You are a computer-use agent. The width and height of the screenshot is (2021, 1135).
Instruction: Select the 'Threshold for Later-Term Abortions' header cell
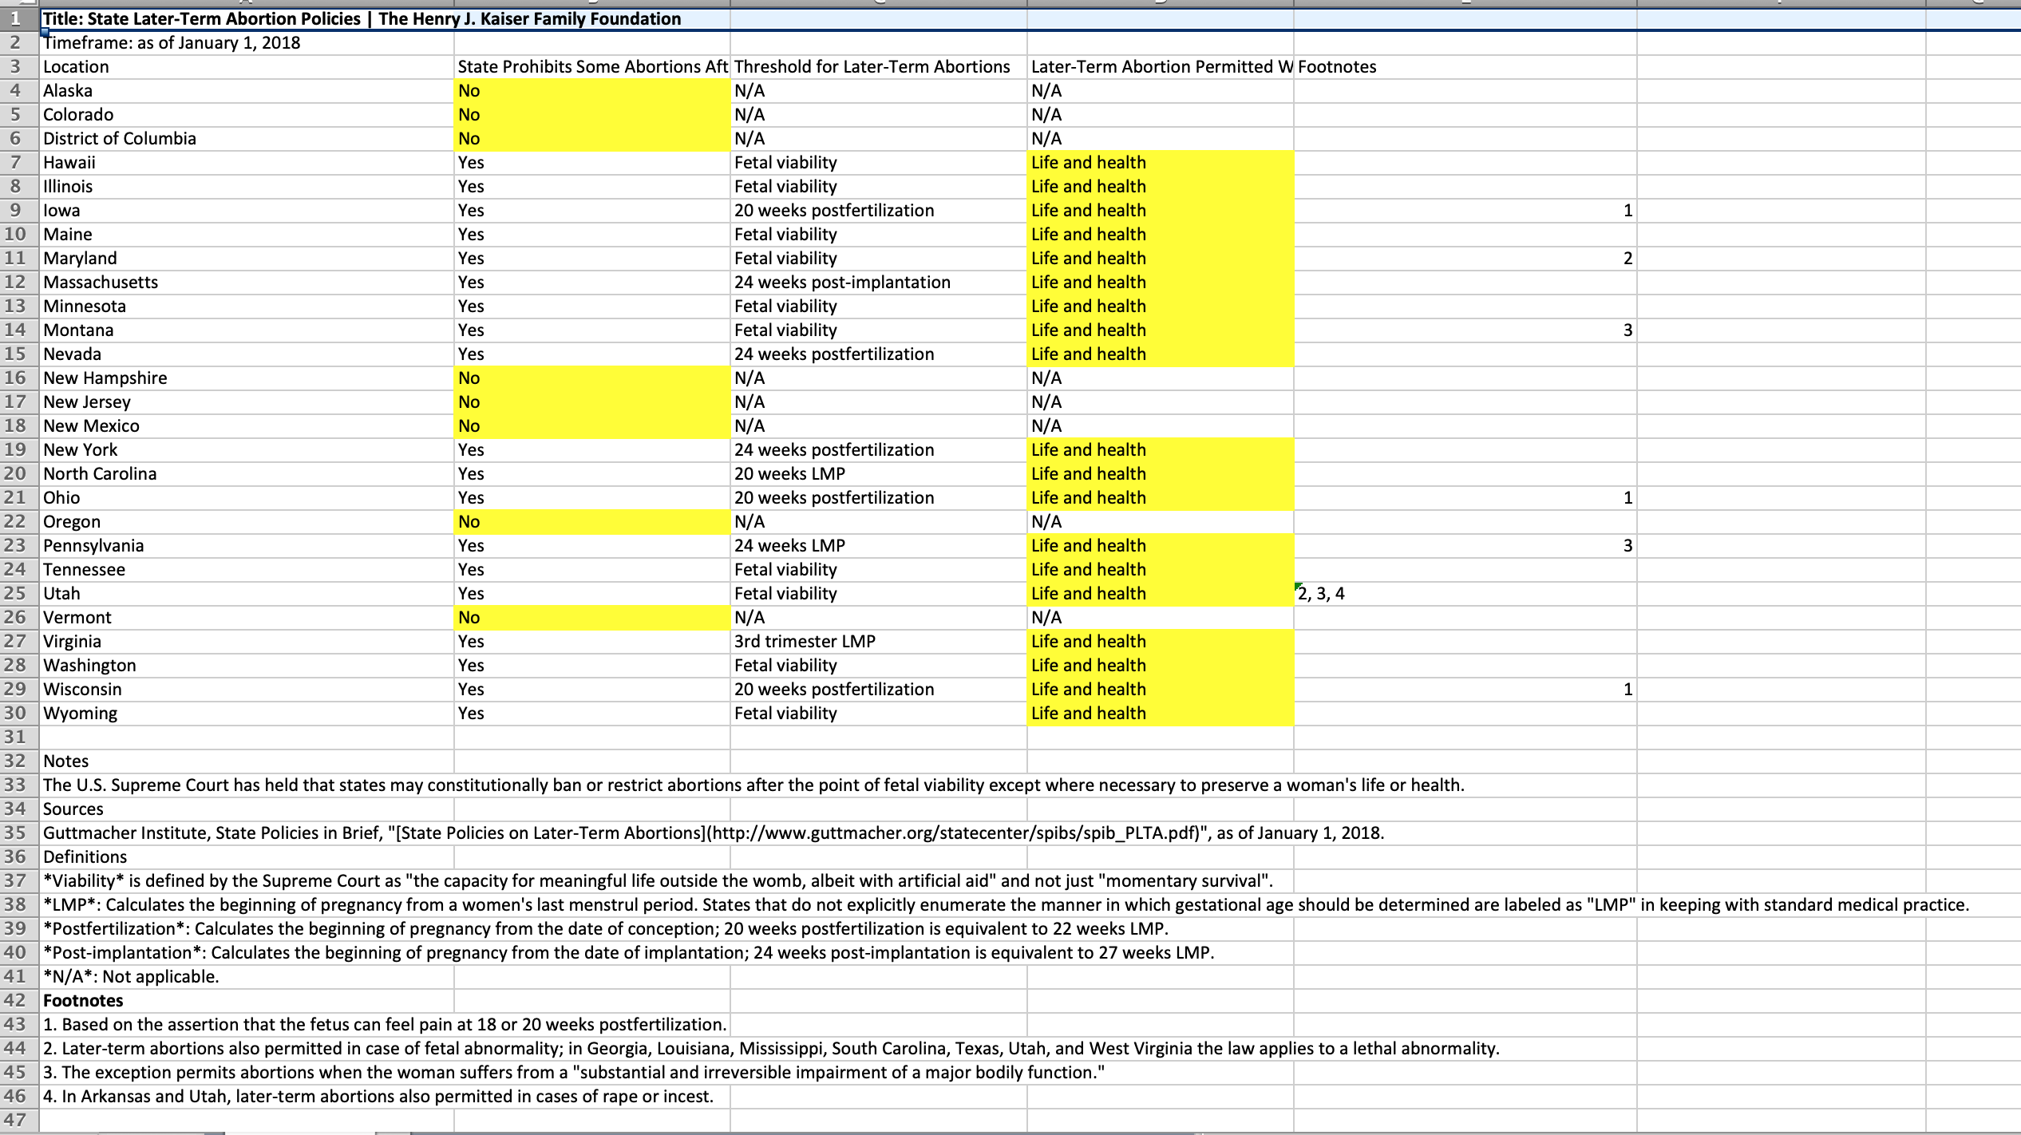coord(878,67)
